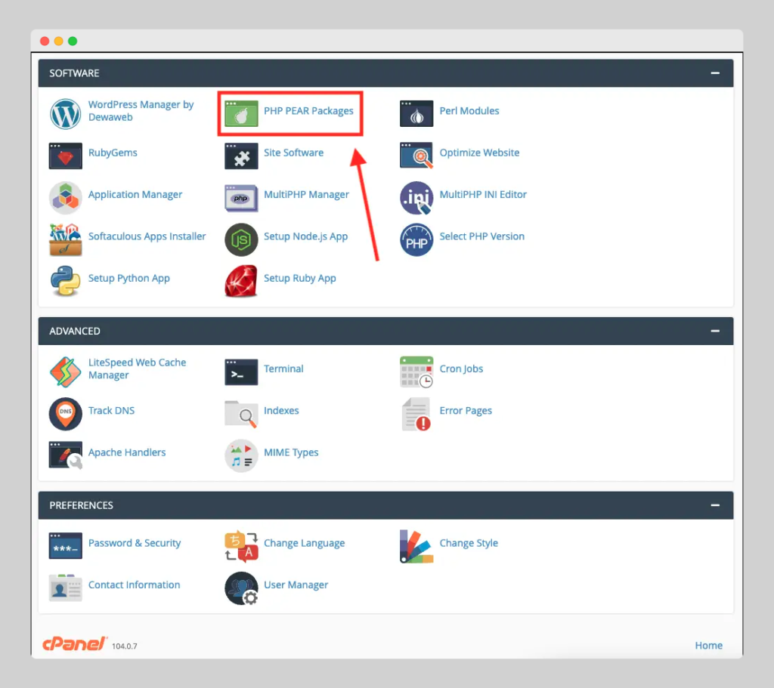Open the Change Style link
The image size is (774, 688).
pyautogui.click(x=469, y=543)
